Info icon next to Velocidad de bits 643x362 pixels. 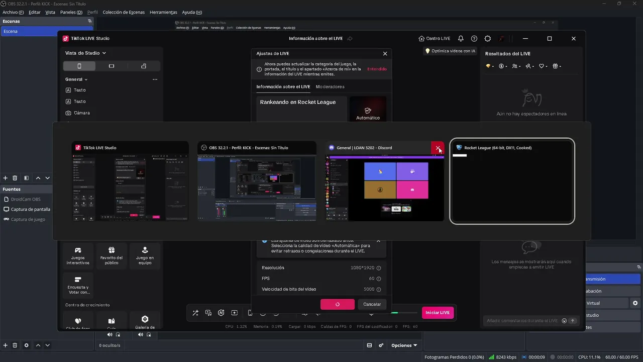(379, 289)
